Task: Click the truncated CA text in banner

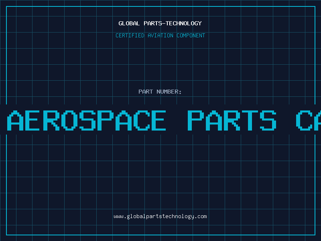Action: pyautogui.click(x=308, y=120)
